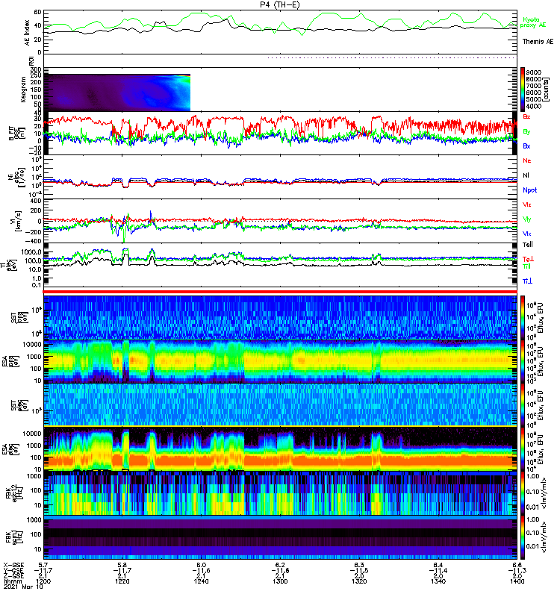This screenshot has height=597, width=560.
Task: Click the green "By" legend label
Action: (526, 131)
